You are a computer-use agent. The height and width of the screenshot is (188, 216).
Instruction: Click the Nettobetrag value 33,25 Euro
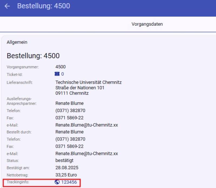66,175
